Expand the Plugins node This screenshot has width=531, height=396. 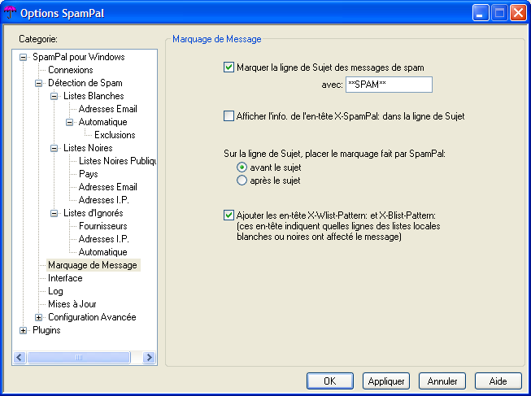[x=23, y=330]
